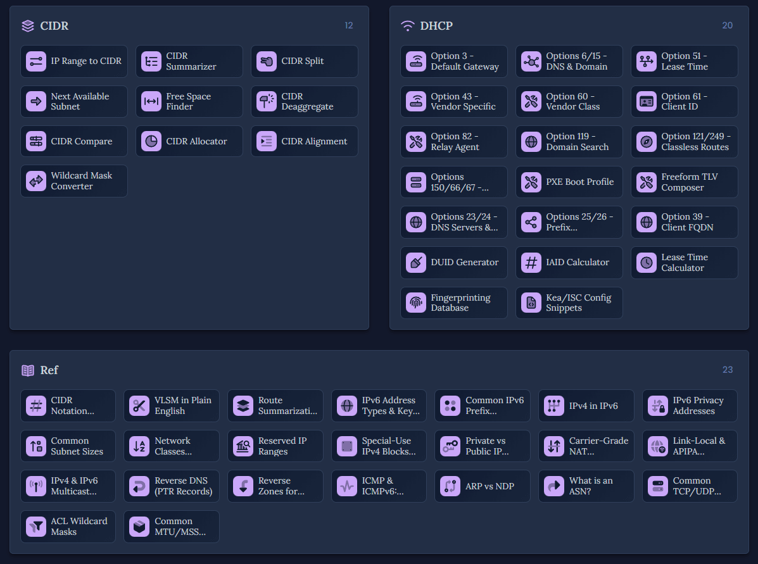Viewport: 758px width, 564px height.
Task: Click the DUID Generator icon
Action: coord(416,263)
